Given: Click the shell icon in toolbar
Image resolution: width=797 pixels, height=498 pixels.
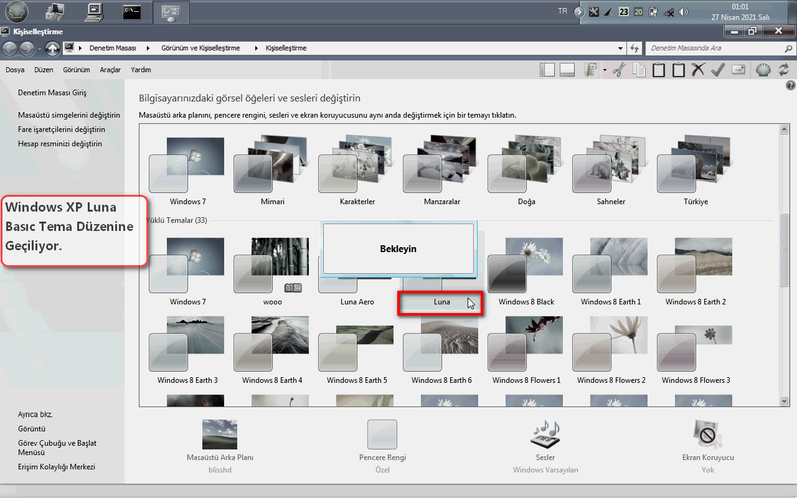Looking at the screenshot, I should click(763, 70).
